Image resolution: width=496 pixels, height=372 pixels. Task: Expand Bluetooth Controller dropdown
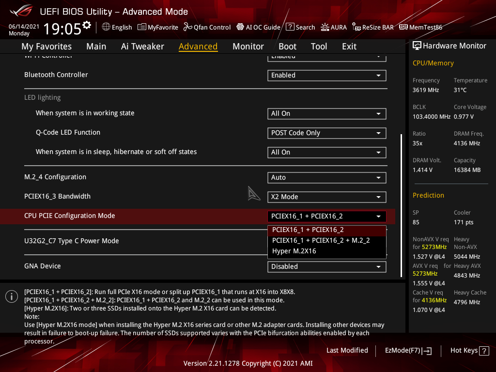[x=327, y=75]
